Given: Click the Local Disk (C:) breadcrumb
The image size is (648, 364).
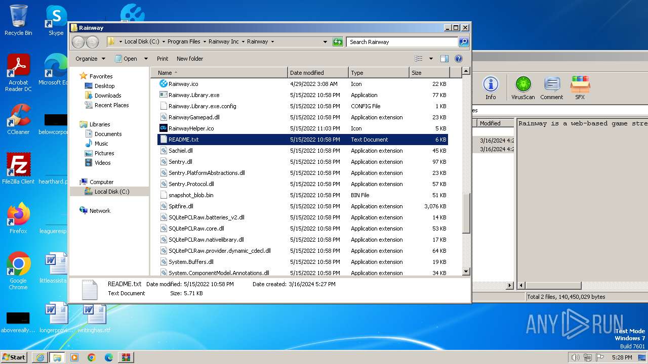Looking at the screenshot, I should [x=141, y=42].
